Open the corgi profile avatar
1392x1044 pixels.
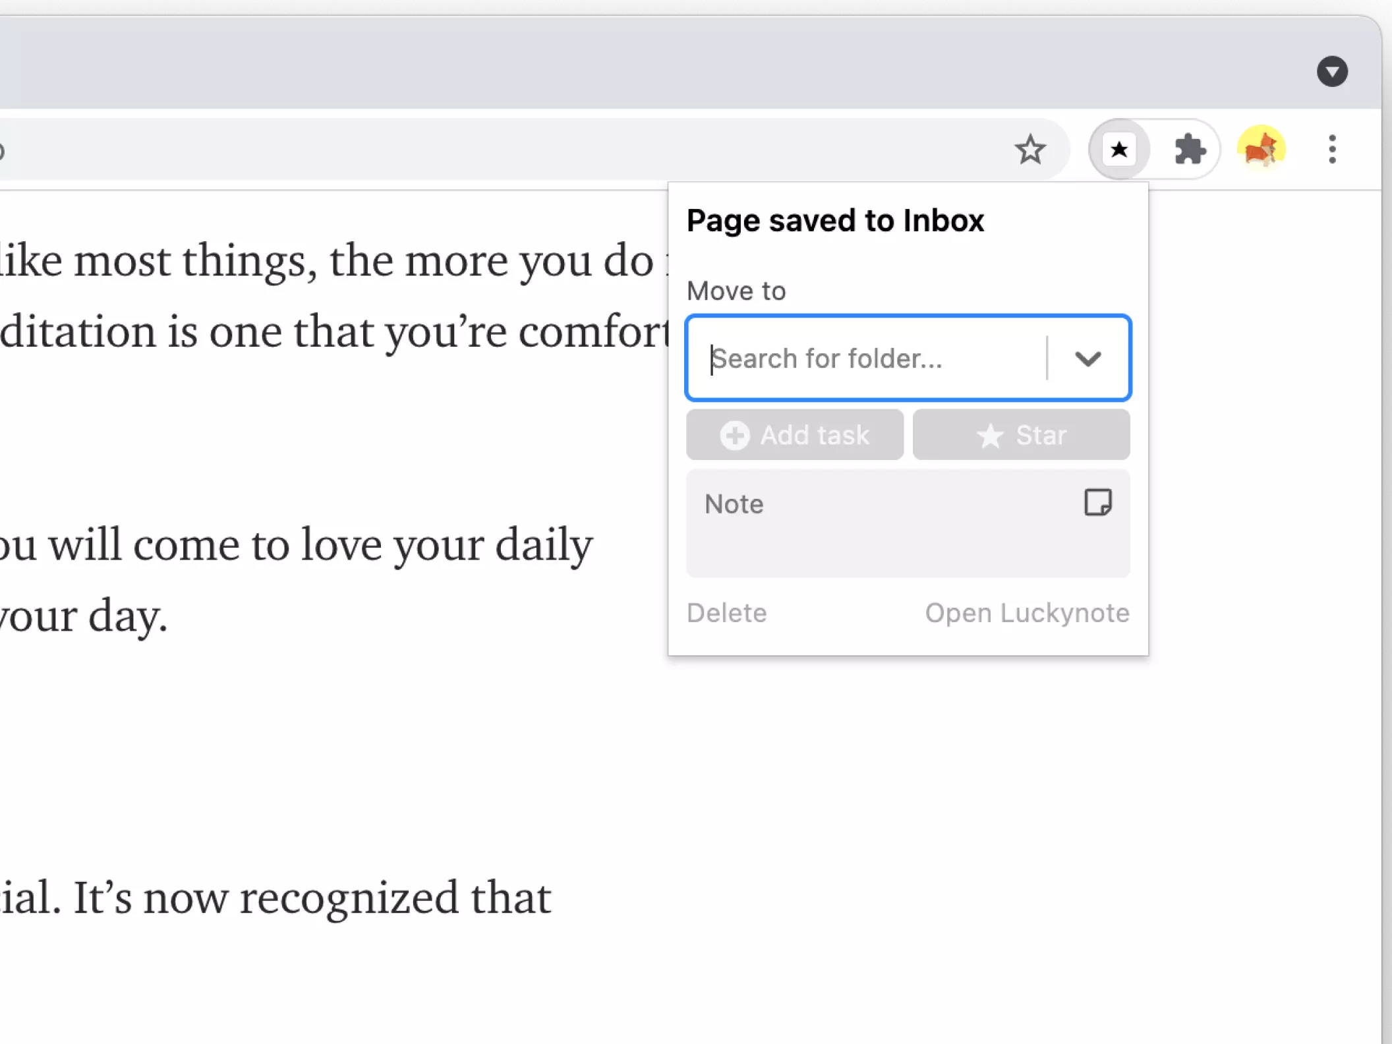(1261, 149)
